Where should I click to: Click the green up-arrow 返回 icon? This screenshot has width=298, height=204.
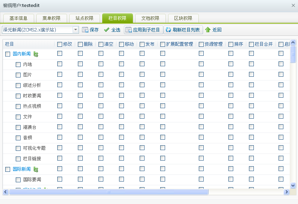pos(208,30)
